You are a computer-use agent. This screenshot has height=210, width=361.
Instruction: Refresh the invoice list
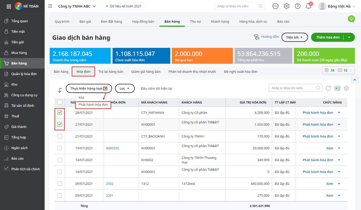coord(328,88)
